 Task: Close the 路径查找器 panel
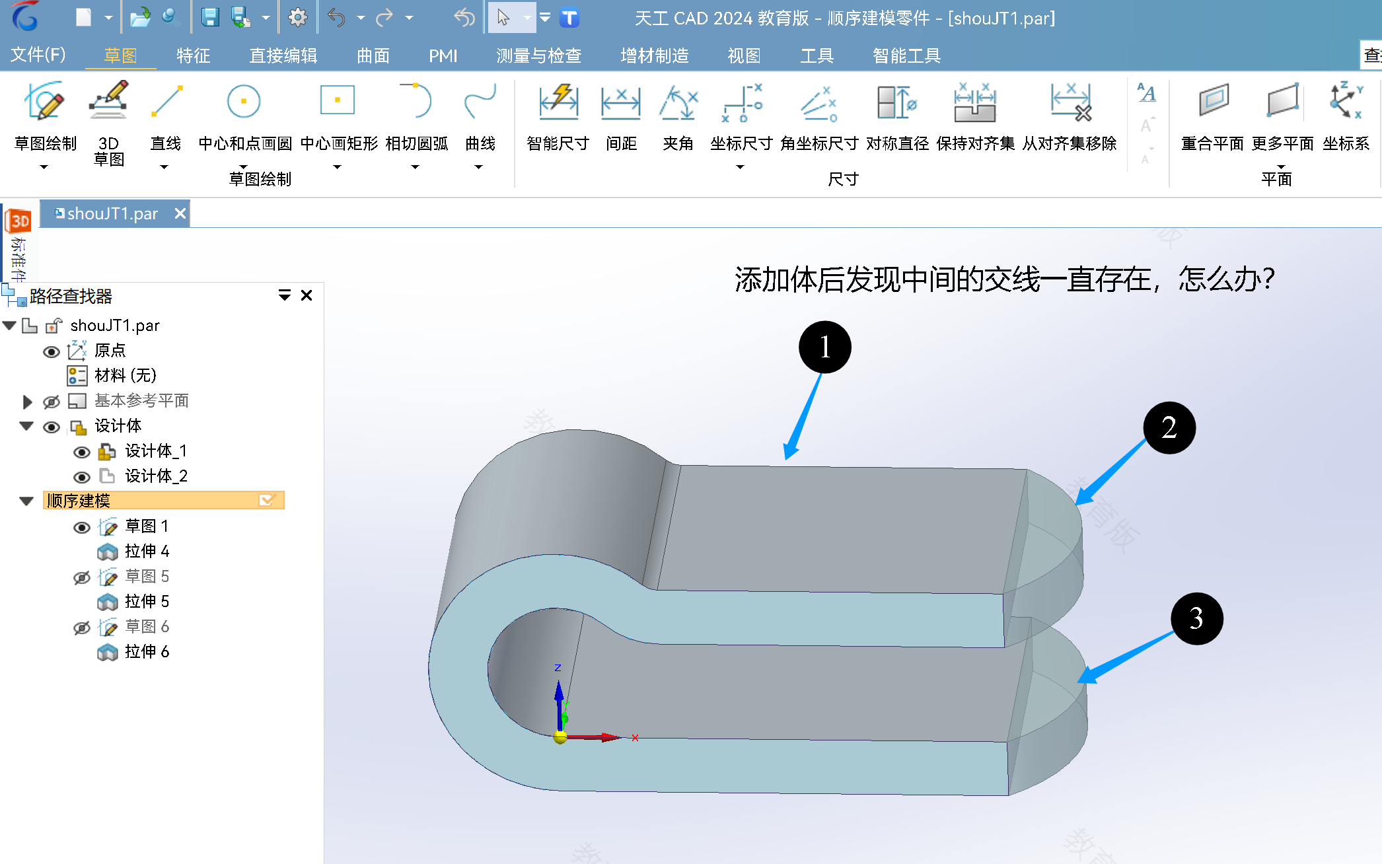[x=307, y=295]
